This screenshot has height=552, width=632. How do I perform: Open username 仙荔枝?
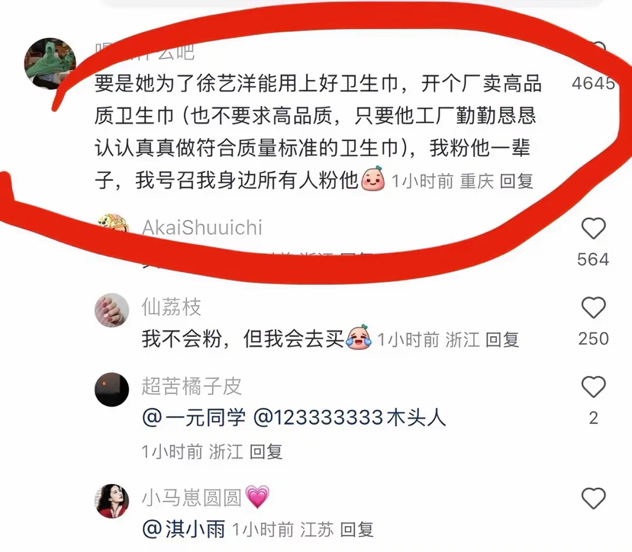click(171, 307)
